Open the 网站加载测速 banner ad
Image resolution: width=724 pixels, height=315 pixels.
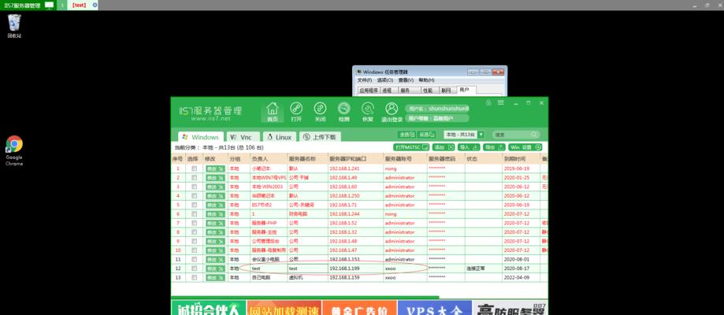click(284, 308)
